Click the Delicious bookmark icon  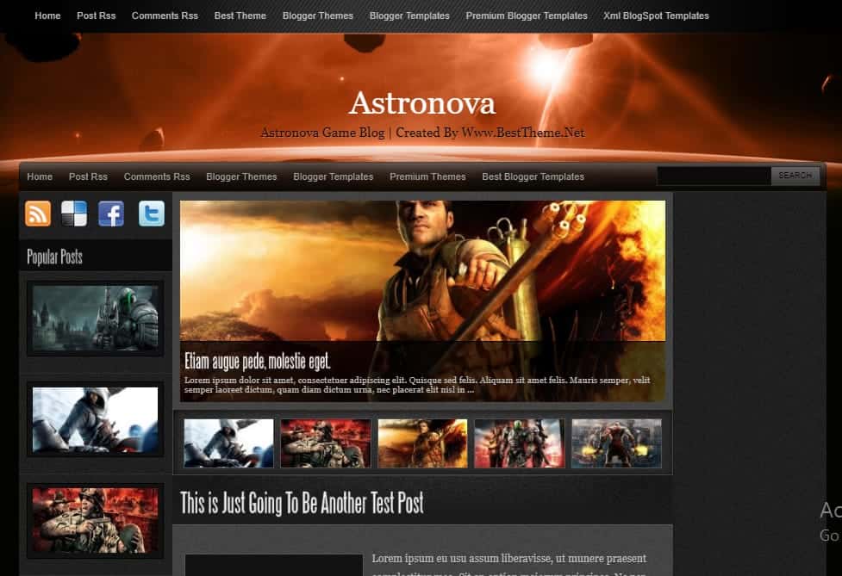coord(74,213)
